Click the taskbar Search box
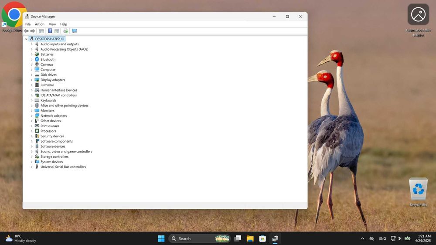Screen dimensions: 436x245 (200, 238)
